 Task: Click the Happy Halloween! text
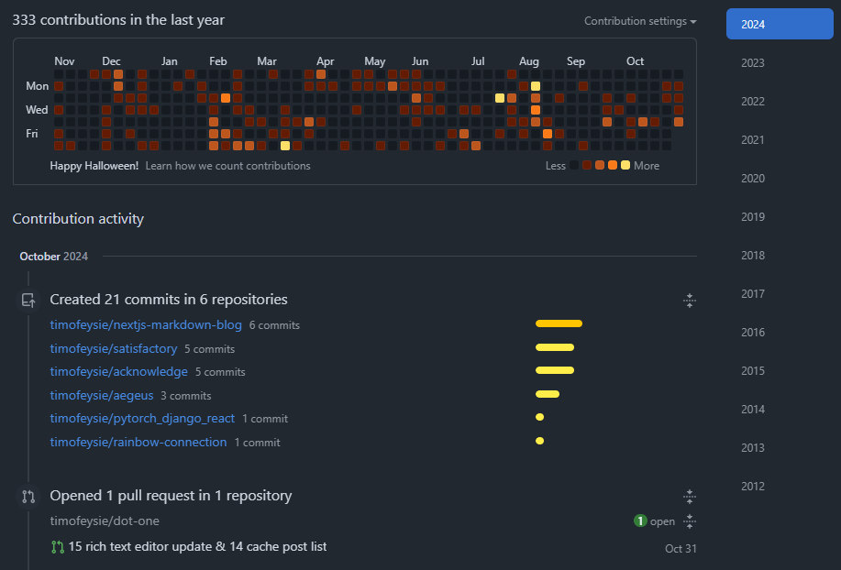point(94,166)
